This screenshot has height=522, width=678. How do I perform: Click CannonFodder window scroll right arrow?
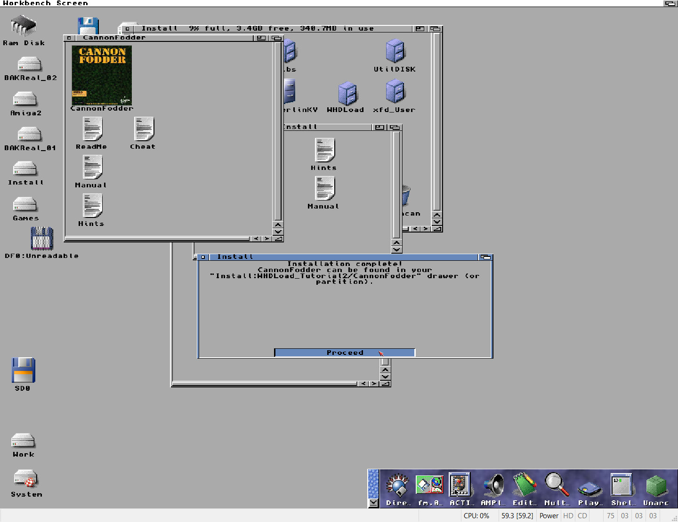[x=266, y=239]
